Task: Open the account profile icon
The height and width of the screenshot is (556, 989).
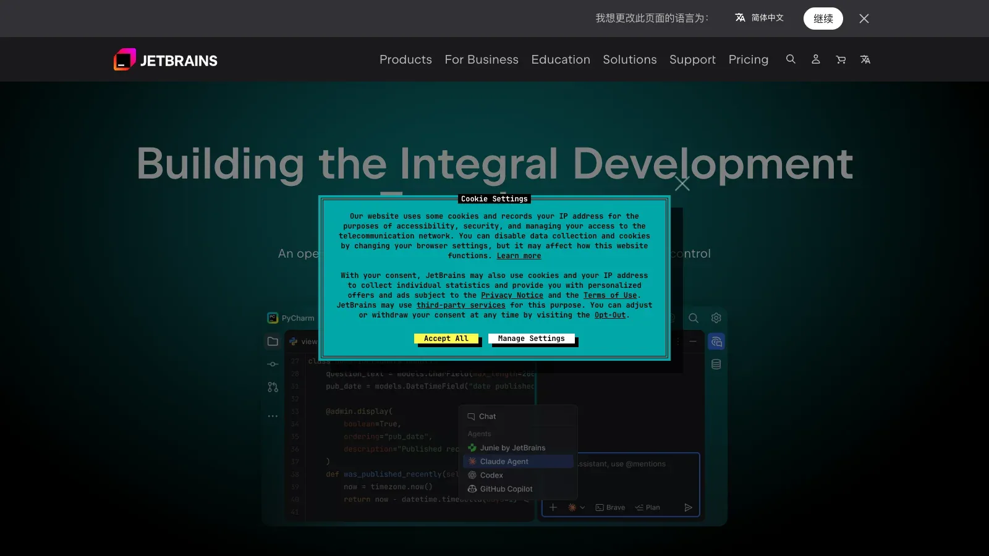Action: [816, 59]
